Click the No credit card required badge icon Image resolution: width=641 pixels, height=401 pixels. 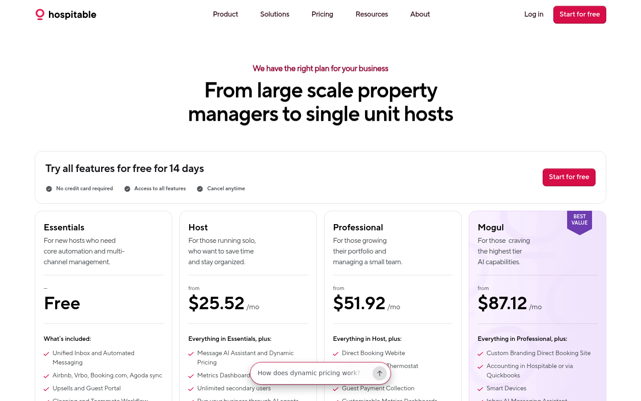pyautogui.click(x=49, y=189)
